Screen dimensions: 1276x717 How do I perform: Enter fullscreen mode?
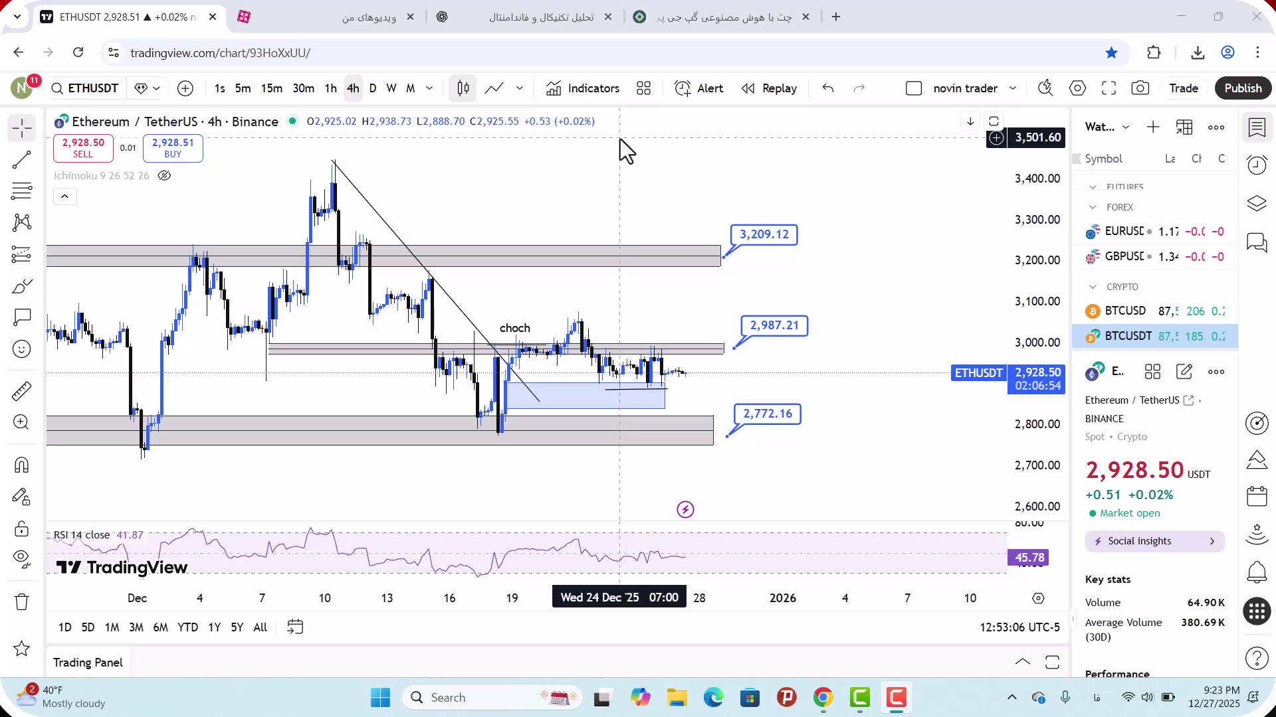click(1109, 88)
